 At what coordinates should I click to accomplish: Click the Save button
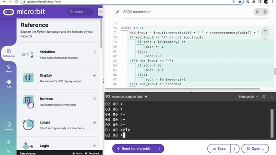click(x=219, y=149)
